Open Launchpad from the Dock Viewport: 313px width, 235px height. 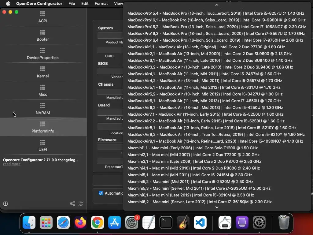click(46, 222)
